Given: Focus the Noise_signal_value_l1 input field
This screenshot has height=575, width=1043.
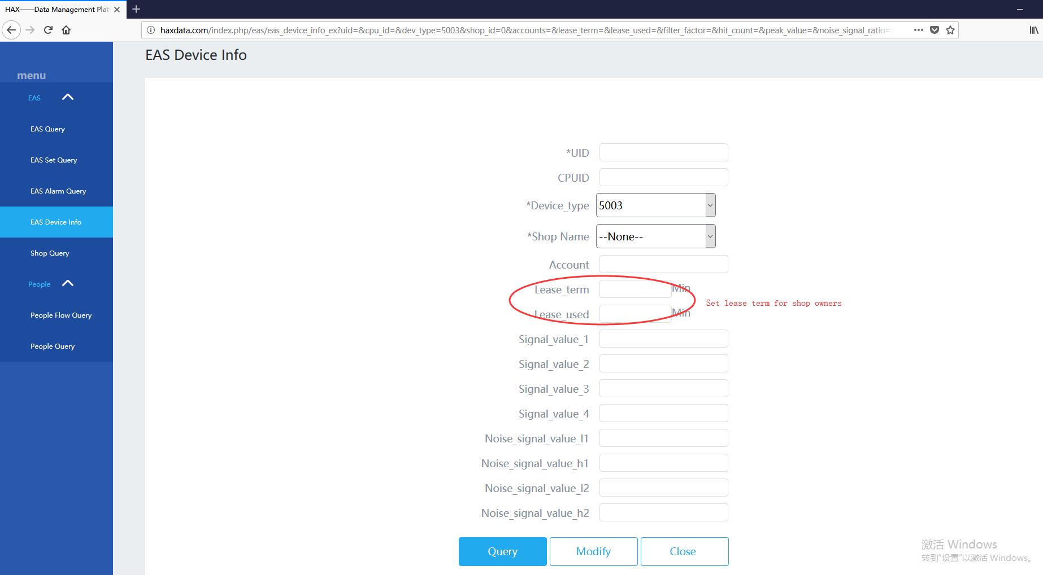Looking at the screenshot, I should 664,438.
